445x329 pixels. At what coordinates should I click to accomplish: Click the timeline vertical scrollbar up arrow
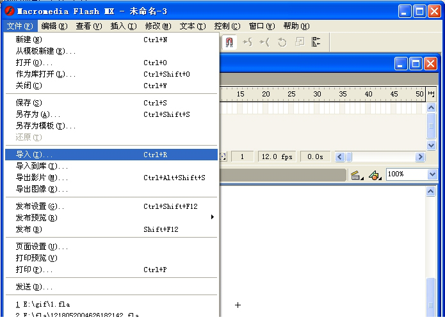click(431, 107)
